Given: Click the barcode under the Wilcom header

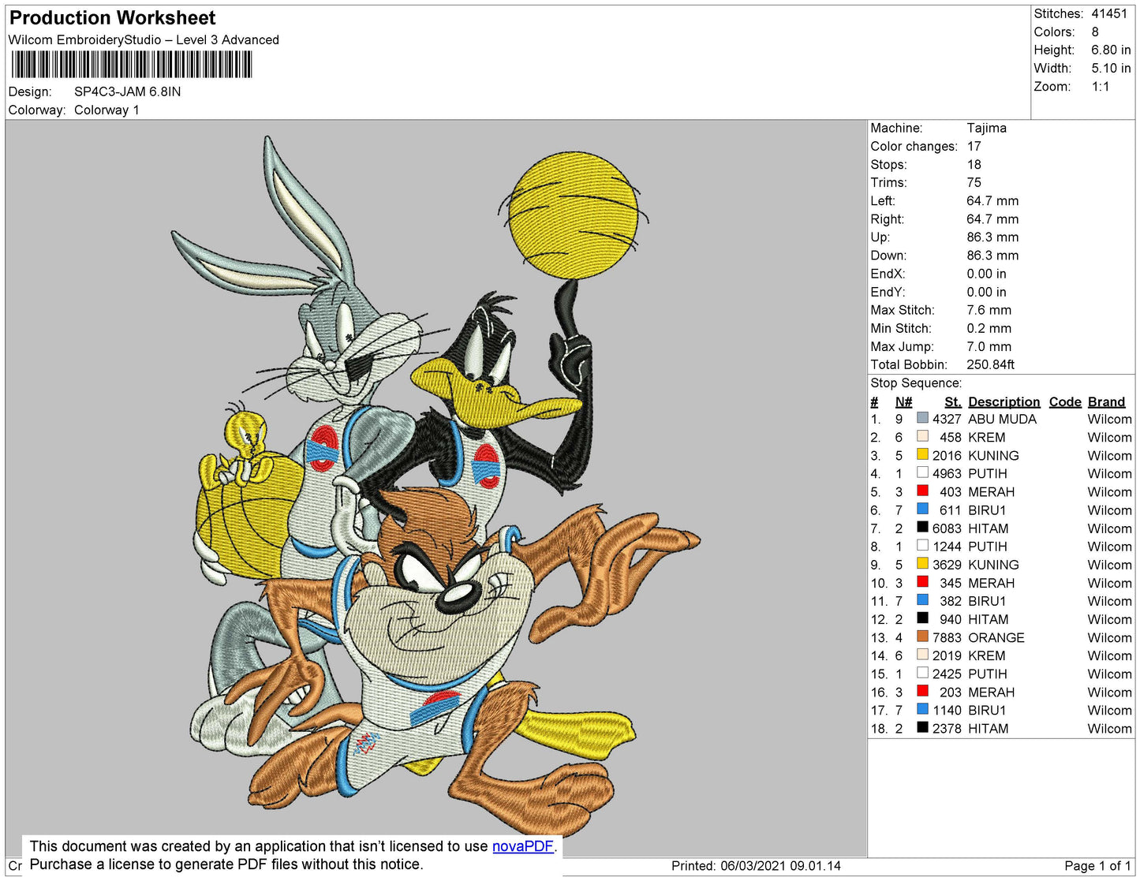Looking at the screenshot, I should point(132,65).
